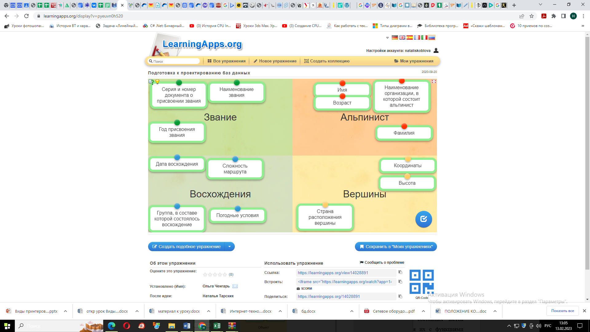The width and height of the screenshot is (590, 332).
Task: Click the QR-Code image
Action: 421,282
